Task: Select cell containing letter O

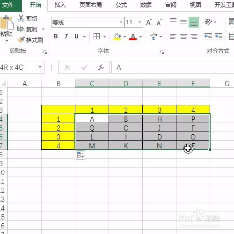Action: click(x=193, y=137)
